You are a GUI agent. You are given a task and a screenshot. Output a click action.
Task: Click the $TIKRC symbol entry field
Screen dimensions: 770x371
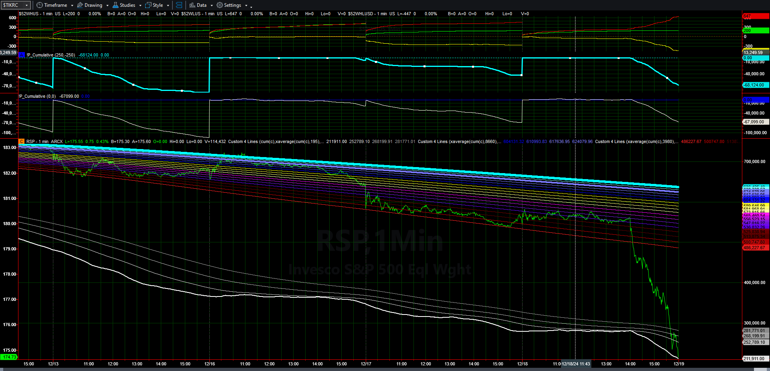pos(12,5)
